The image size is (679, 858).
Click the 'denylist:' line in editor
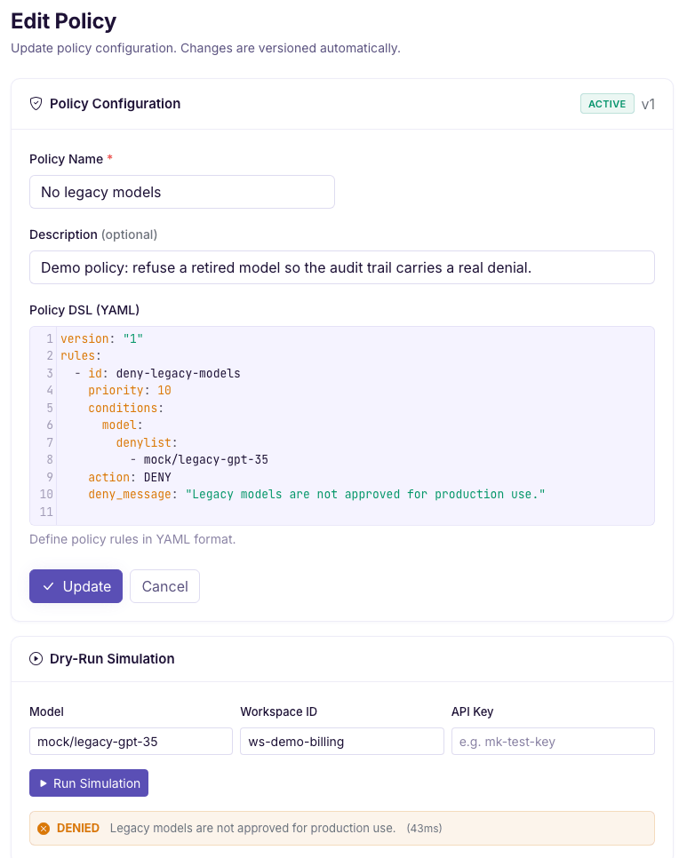pos(147,442)
